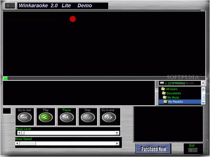Click Music Speed slider left arrow
This screenshot has height=157, width=210.
coord(17,143)
